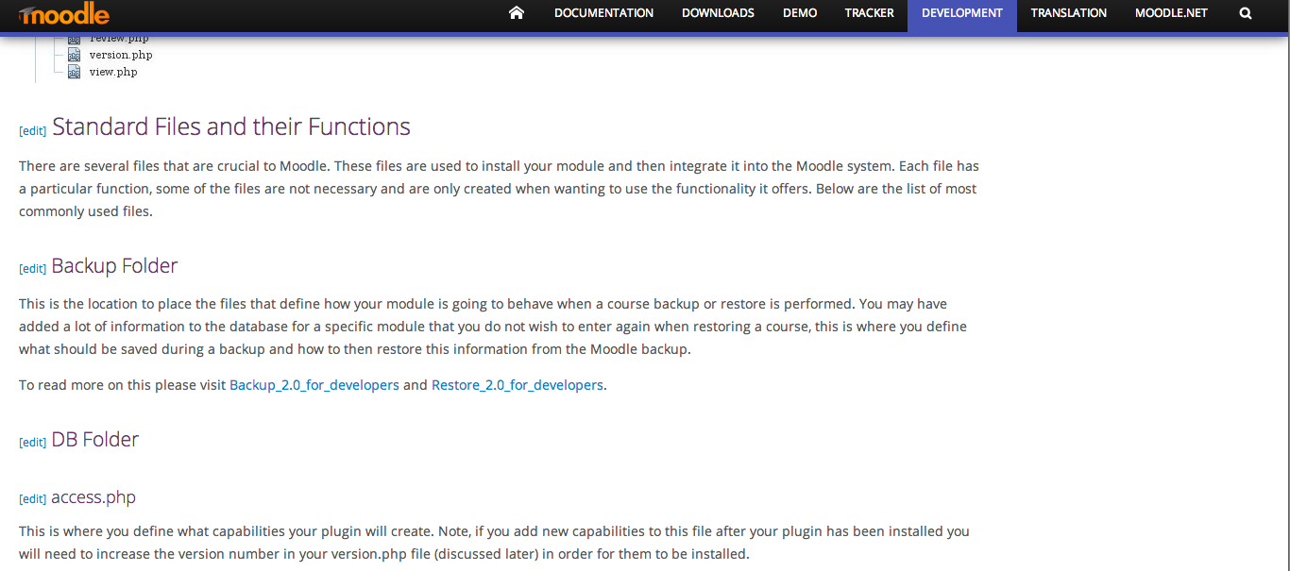
Task: Open the DOCUMENTATION menu
Action: pyautogui.click(x=603, y=13)
